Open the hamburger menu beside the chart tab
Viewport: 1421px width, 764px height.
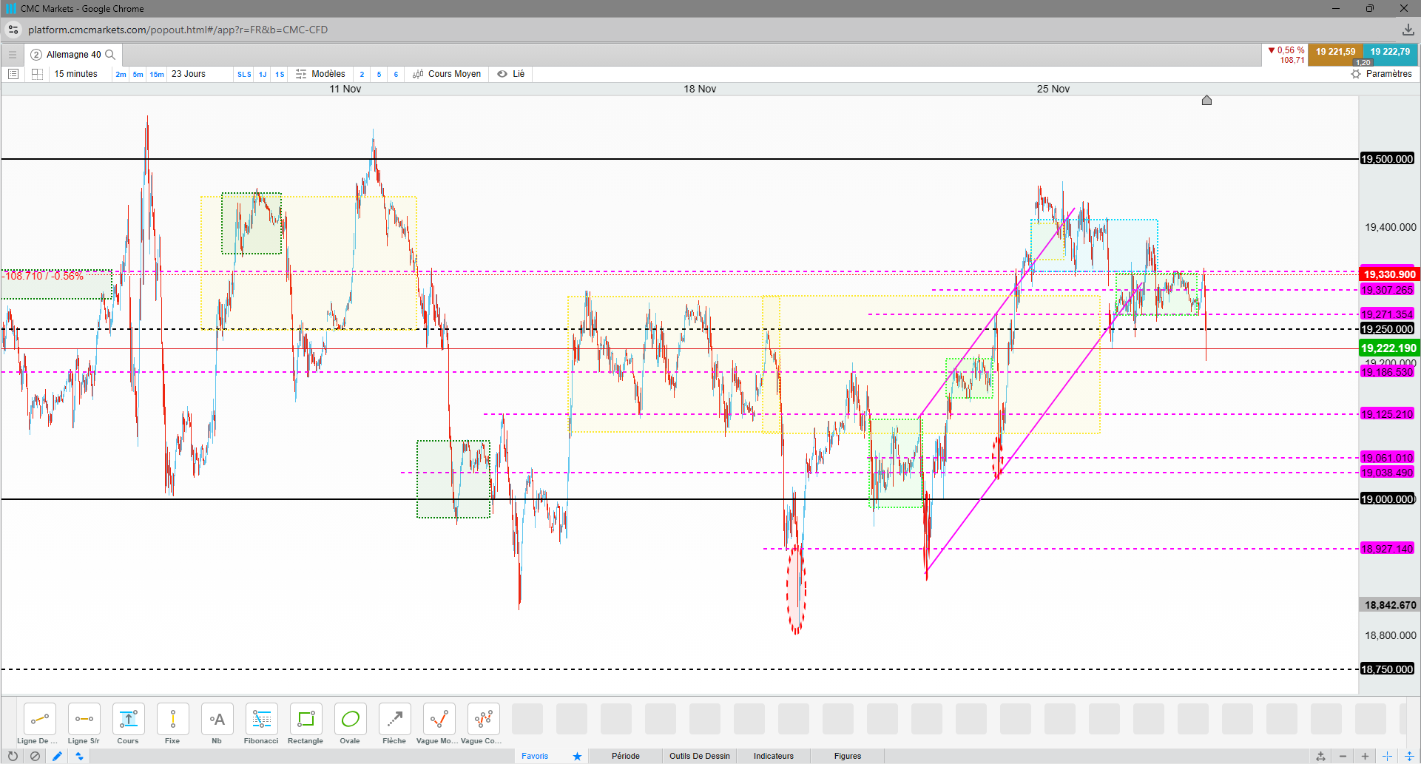[13, 55]
